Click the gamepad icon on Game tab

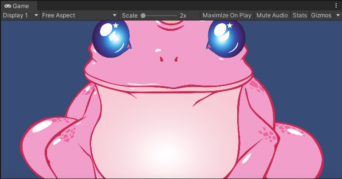[8, 6]
